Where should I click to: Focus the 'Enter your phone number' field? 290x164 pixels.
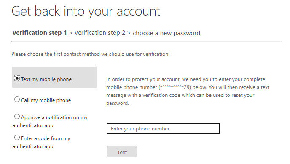point(163,128)
